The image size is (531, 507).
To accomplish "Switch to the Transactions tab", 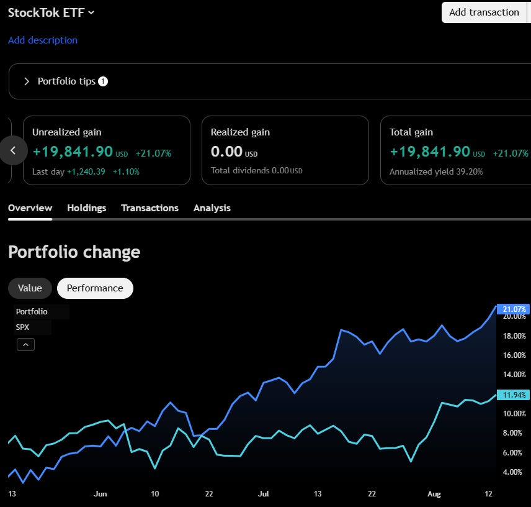I will (149, 208).
